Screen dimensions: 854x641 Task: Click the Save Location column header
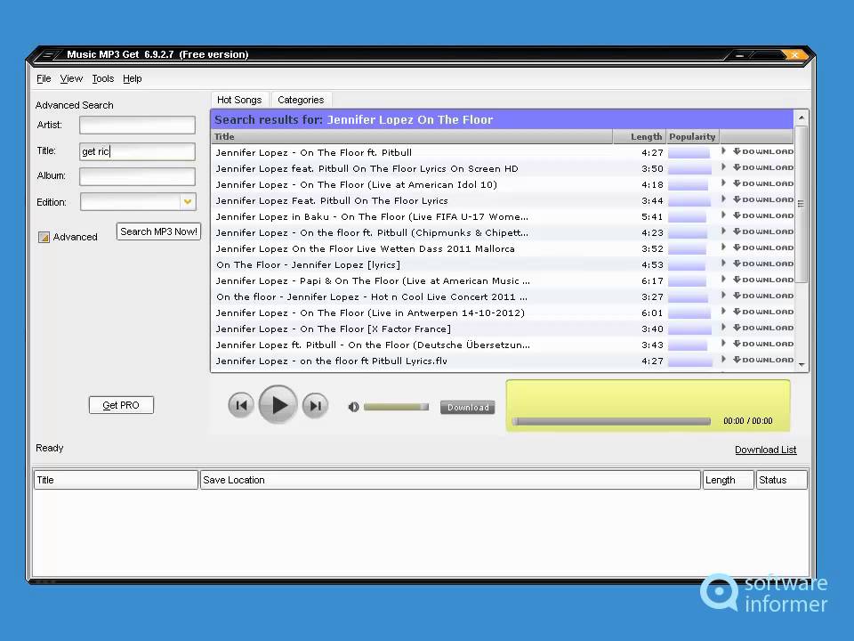450,480
